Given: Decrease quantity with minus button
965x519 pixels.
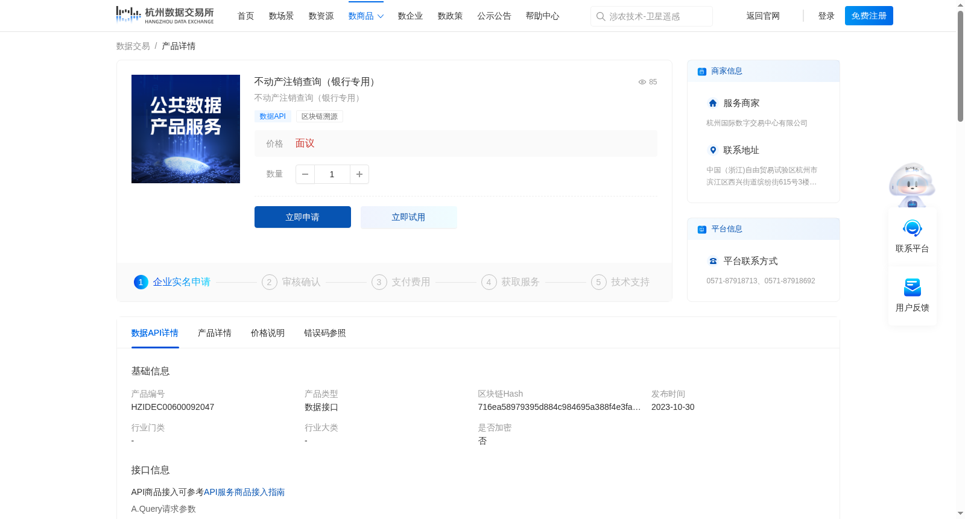Looking at the screenshot, I should point(305,174).
